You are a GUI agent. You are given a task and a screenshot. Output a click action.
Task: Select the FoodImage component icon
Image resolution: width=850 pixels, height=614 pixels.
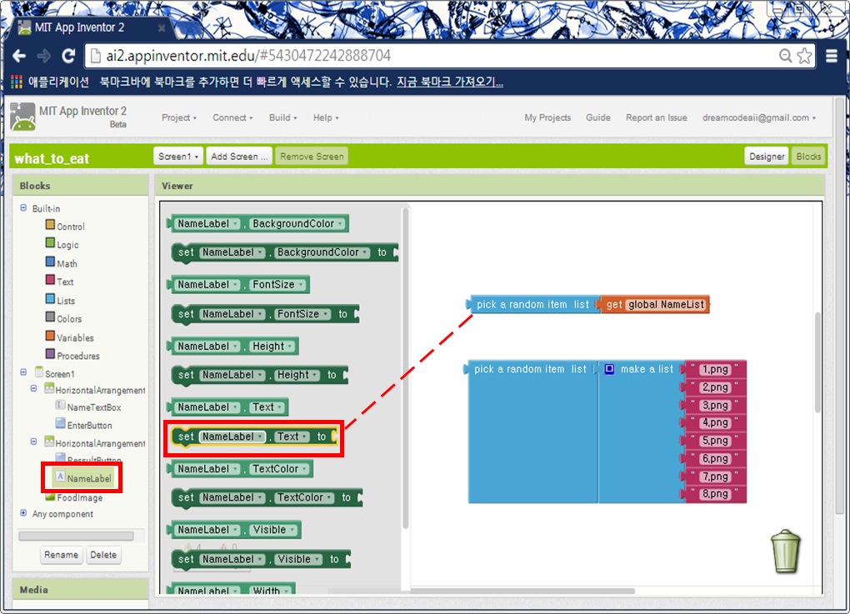click(50, 497)
